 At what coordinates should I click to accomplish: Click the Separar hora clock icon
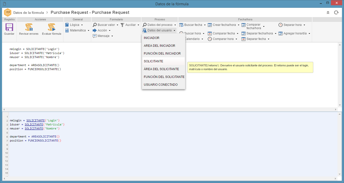[281, 25]
